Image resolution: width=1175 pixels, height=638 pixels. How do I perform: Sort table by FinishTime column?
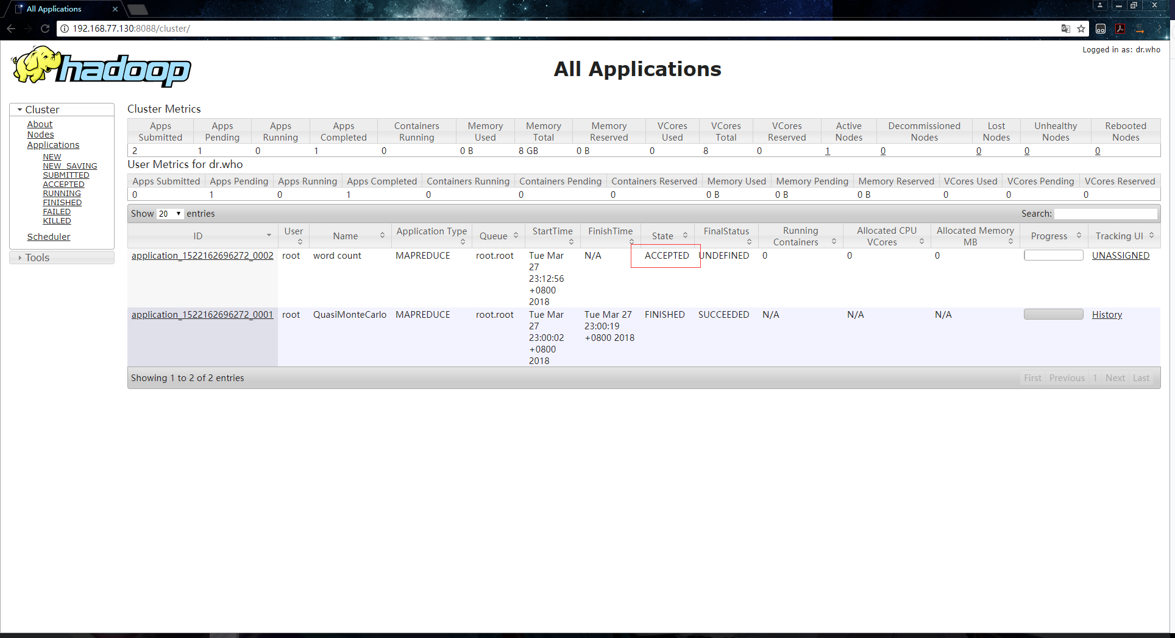click(610, 236)
